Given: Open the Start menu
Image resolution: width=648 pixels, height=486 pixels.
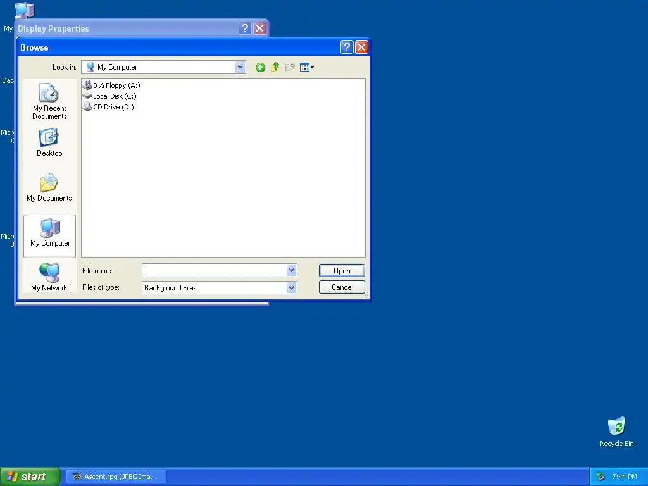Looking at the screenshot, I should click(30, 477).
